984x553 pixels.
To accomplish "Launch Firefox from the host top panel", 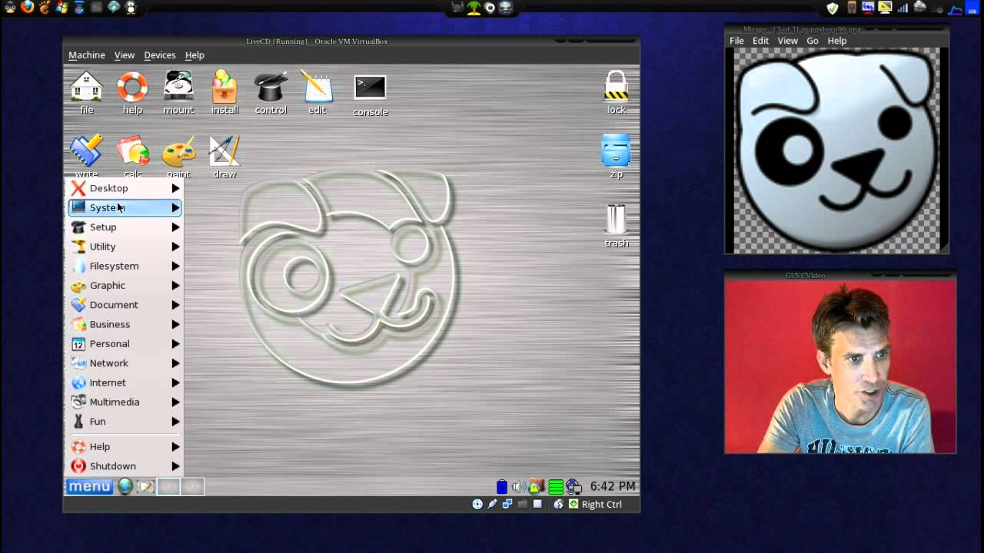I will (28, 7).
